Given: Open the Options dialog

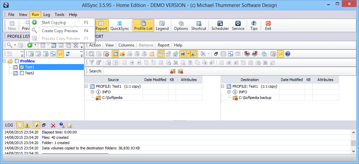Looking at the screenshot, I should [181, 26].
